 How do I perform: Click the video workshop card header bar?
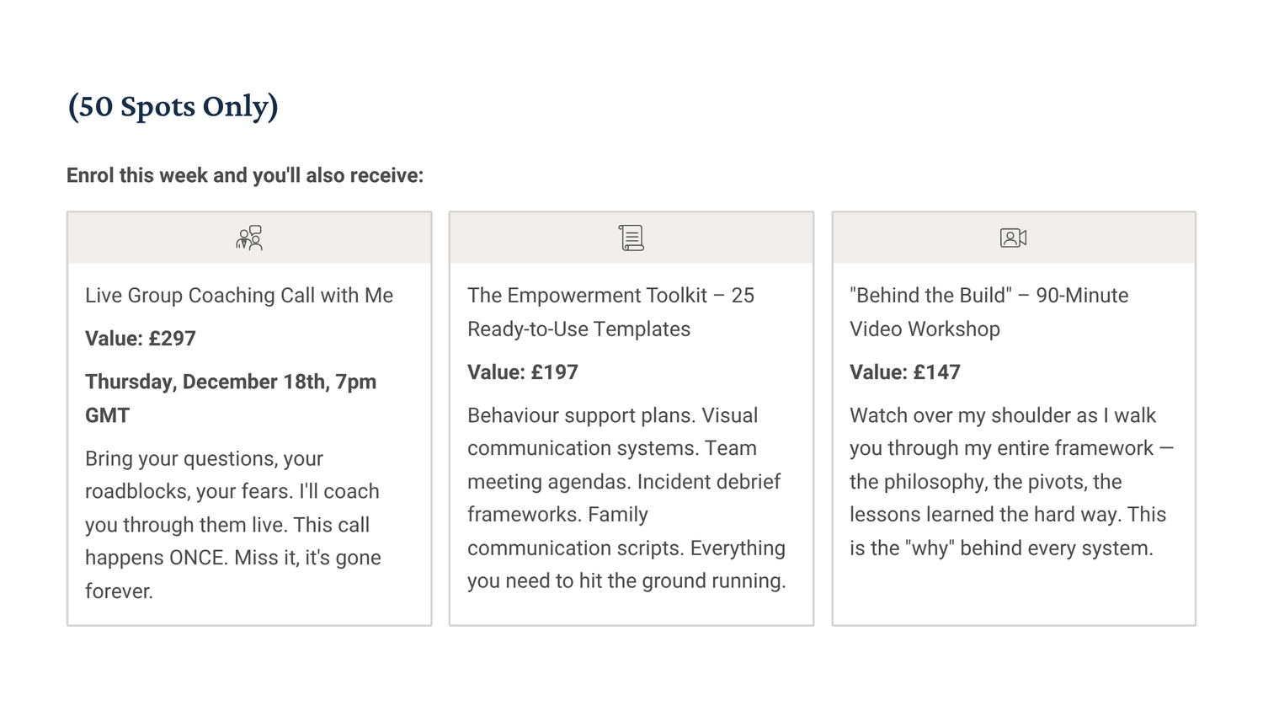click(1014, 238)
